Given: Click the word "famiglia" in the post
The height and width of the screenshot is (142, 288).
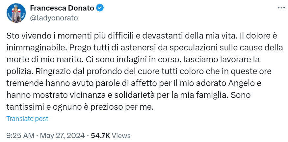Looking at the screenshot, I should [210, 96].
